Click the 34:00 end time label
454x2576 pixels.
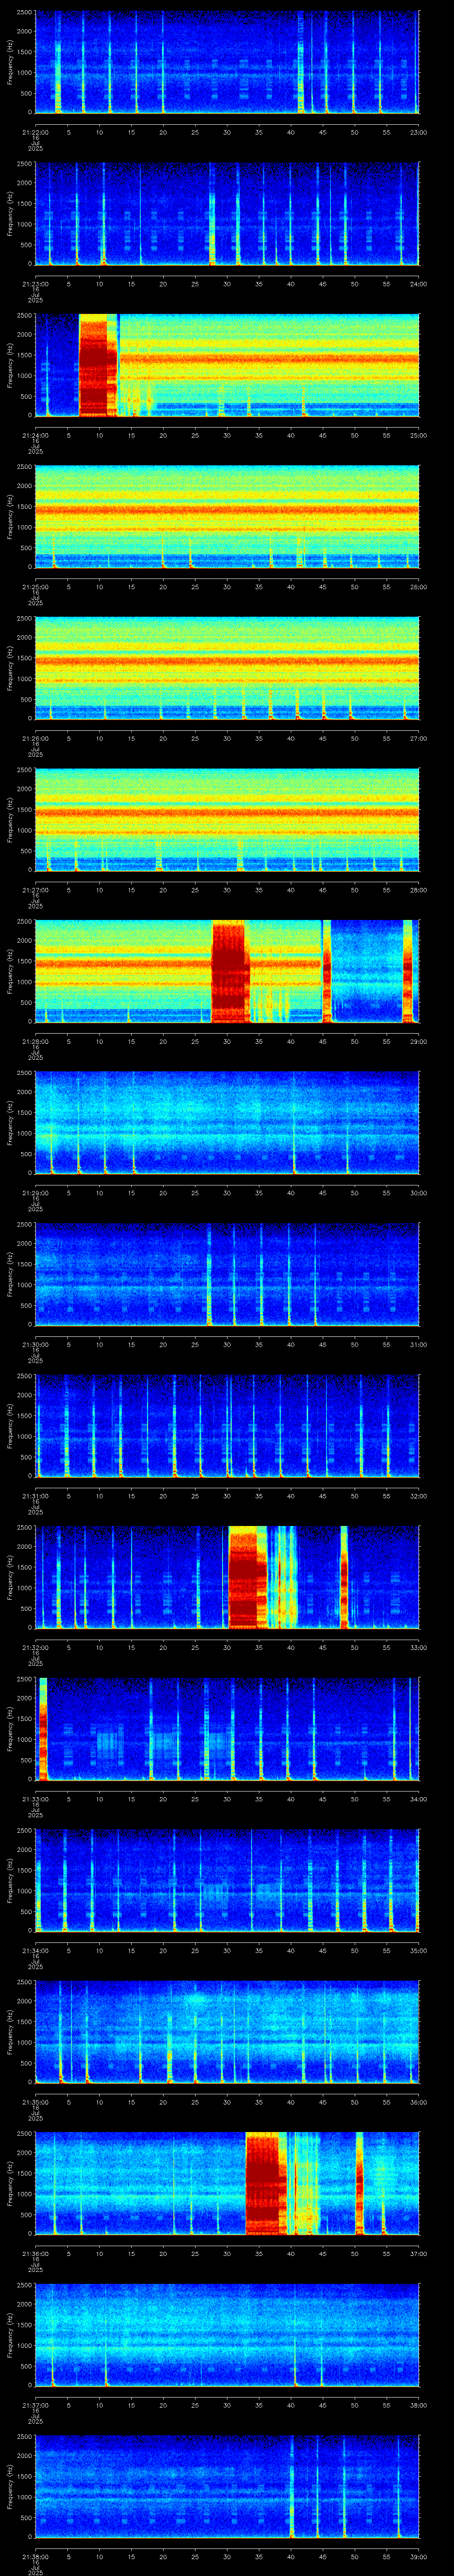(x=418, y=1799)
